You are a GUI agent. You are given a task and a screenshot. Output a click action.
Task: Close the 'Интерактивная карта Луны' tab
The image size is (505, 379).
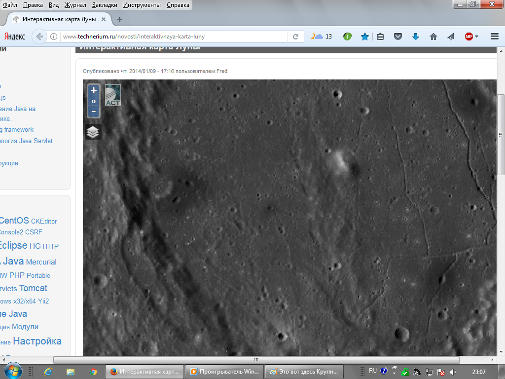click(104, 19)
